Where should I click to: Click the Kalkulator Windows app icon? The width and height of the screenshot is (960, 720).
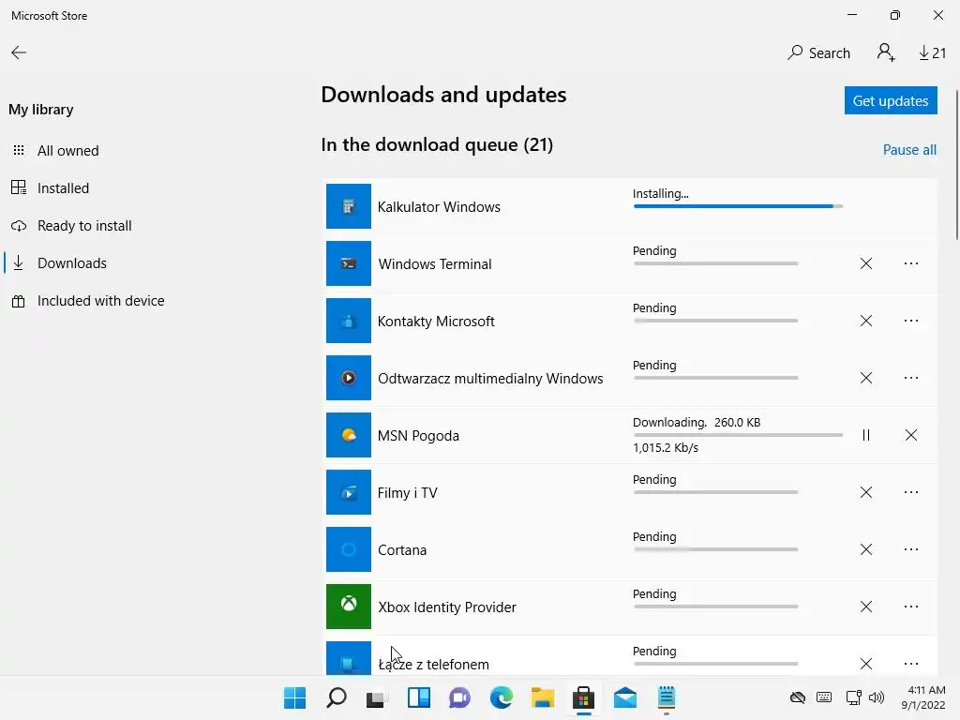[x=349, y=206]
